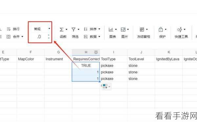The width and height of the screenshot is (197, 122).
Task: Expand the Sum function dropdown arrow
Action: (66, 29)
